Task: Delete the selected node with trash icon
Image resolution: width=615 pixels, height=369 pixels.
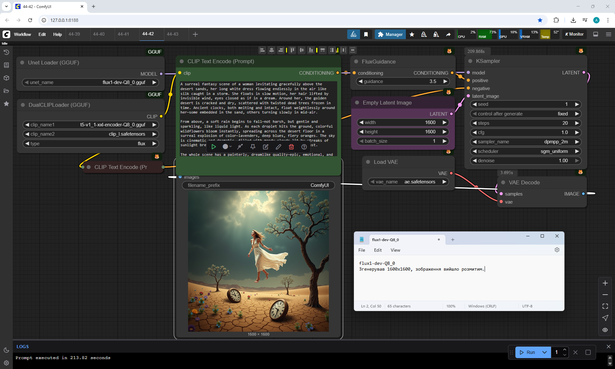Action: (x=291, y=147)
